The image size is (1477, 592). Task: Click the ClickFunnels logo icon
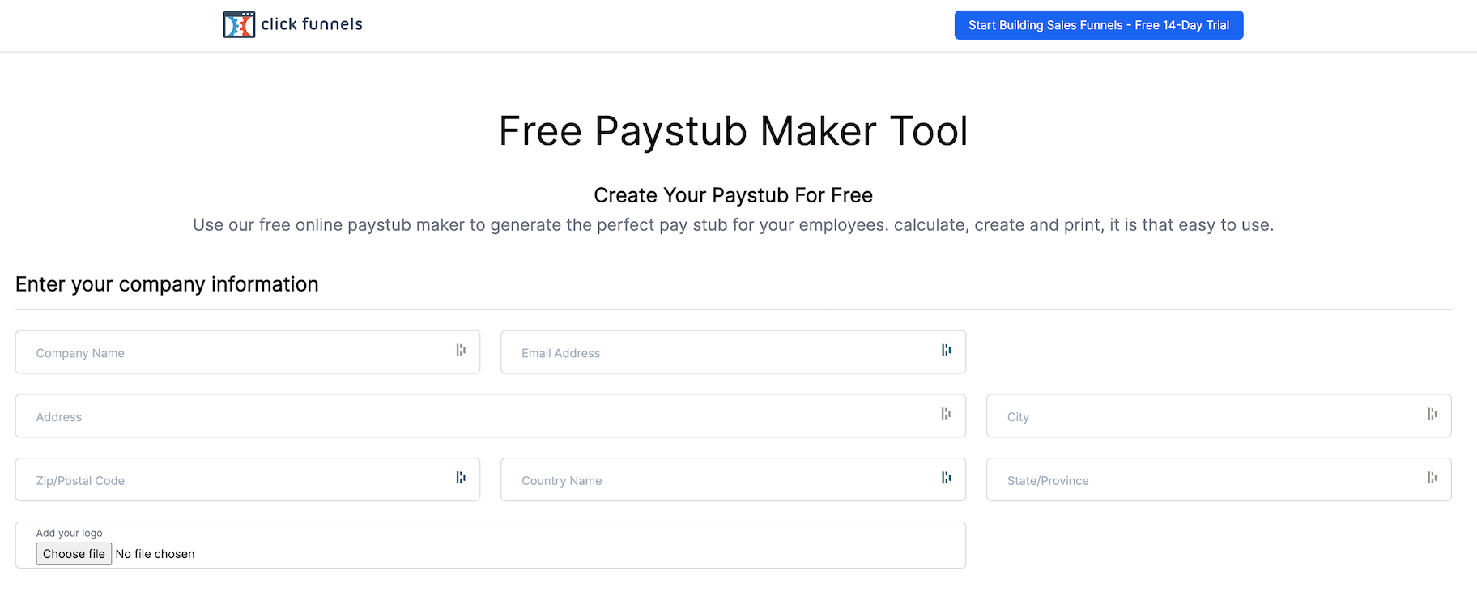239,25
